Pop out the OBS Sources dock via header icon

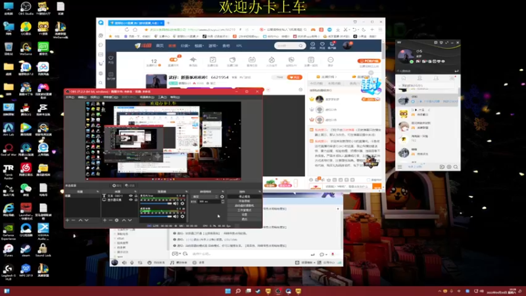[x=135, y=191]
